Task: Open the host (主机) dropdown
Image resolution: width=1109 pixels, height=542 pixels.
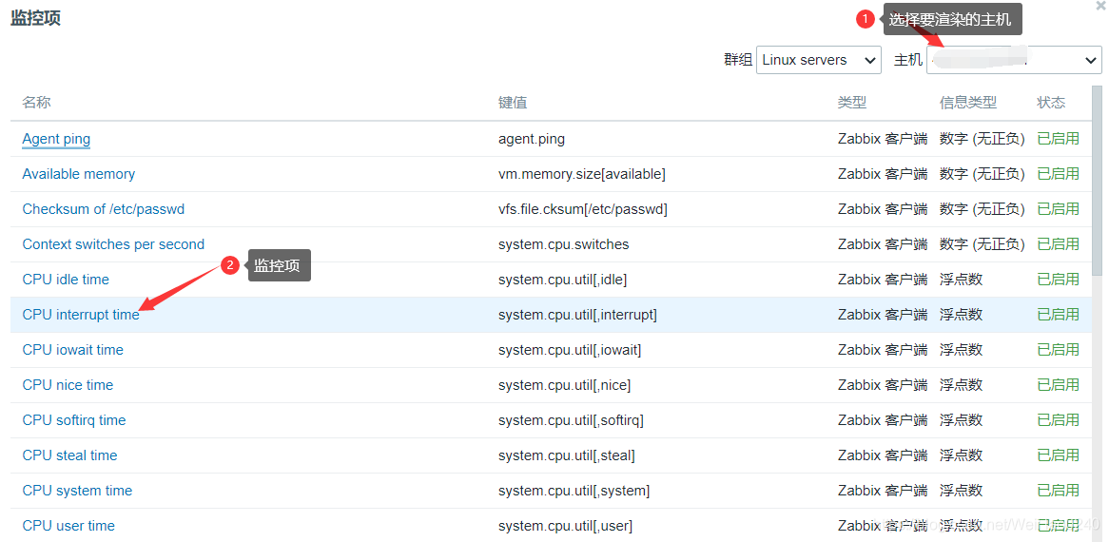Action: click(x=1014, y=60)
